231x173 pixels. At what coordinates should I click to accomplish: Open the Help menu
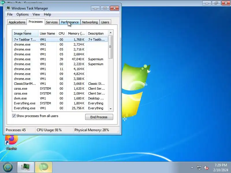[47, 14]
